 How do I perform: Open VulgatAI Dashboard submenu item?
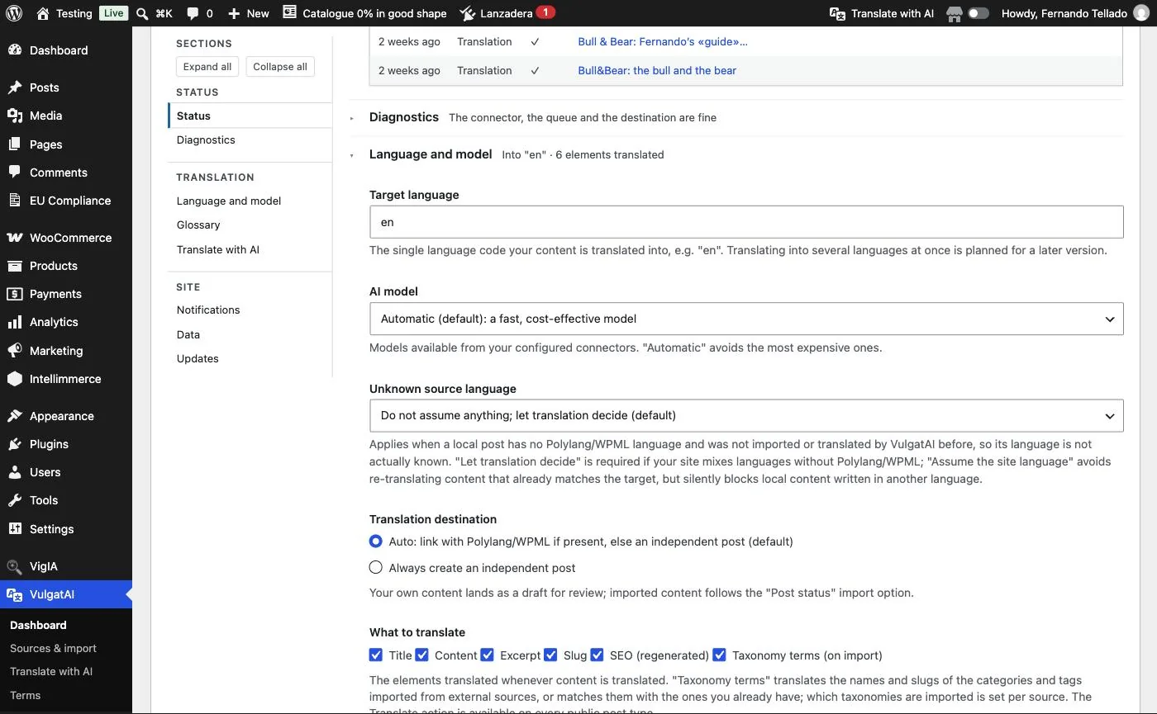pos(38,625)
